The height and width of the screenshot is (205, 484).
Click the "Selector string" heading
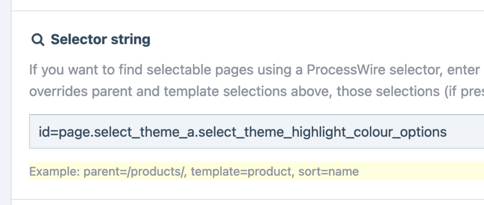(x=100, y=40)
